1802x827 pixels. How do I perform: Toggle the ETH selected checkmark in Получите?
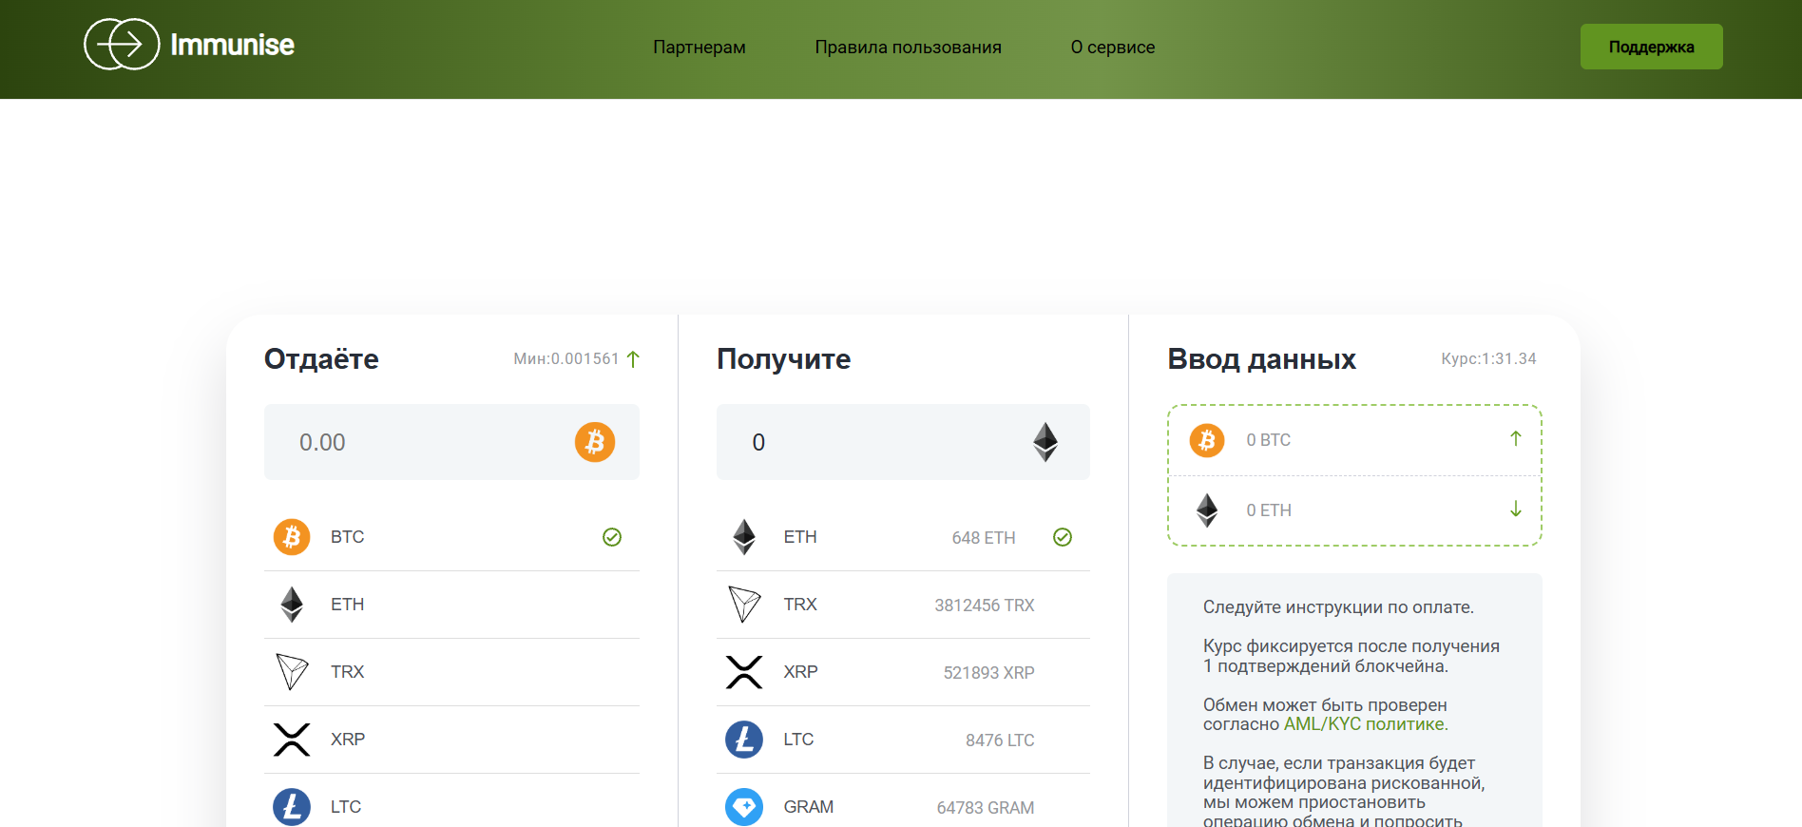[x=1063, y=537]
